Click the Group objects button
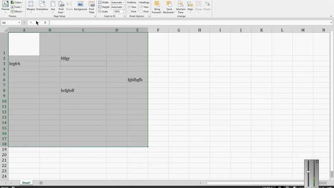The image size is (334, 188). 198,7
